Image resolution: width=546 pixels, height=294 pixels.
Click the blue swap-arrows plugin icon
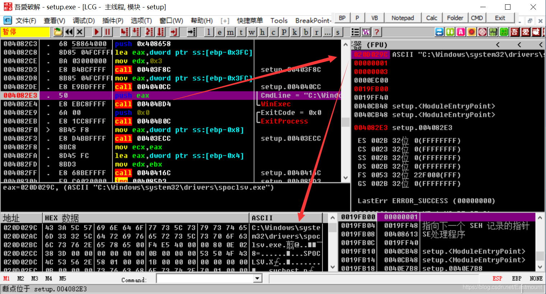coord(439,32)
